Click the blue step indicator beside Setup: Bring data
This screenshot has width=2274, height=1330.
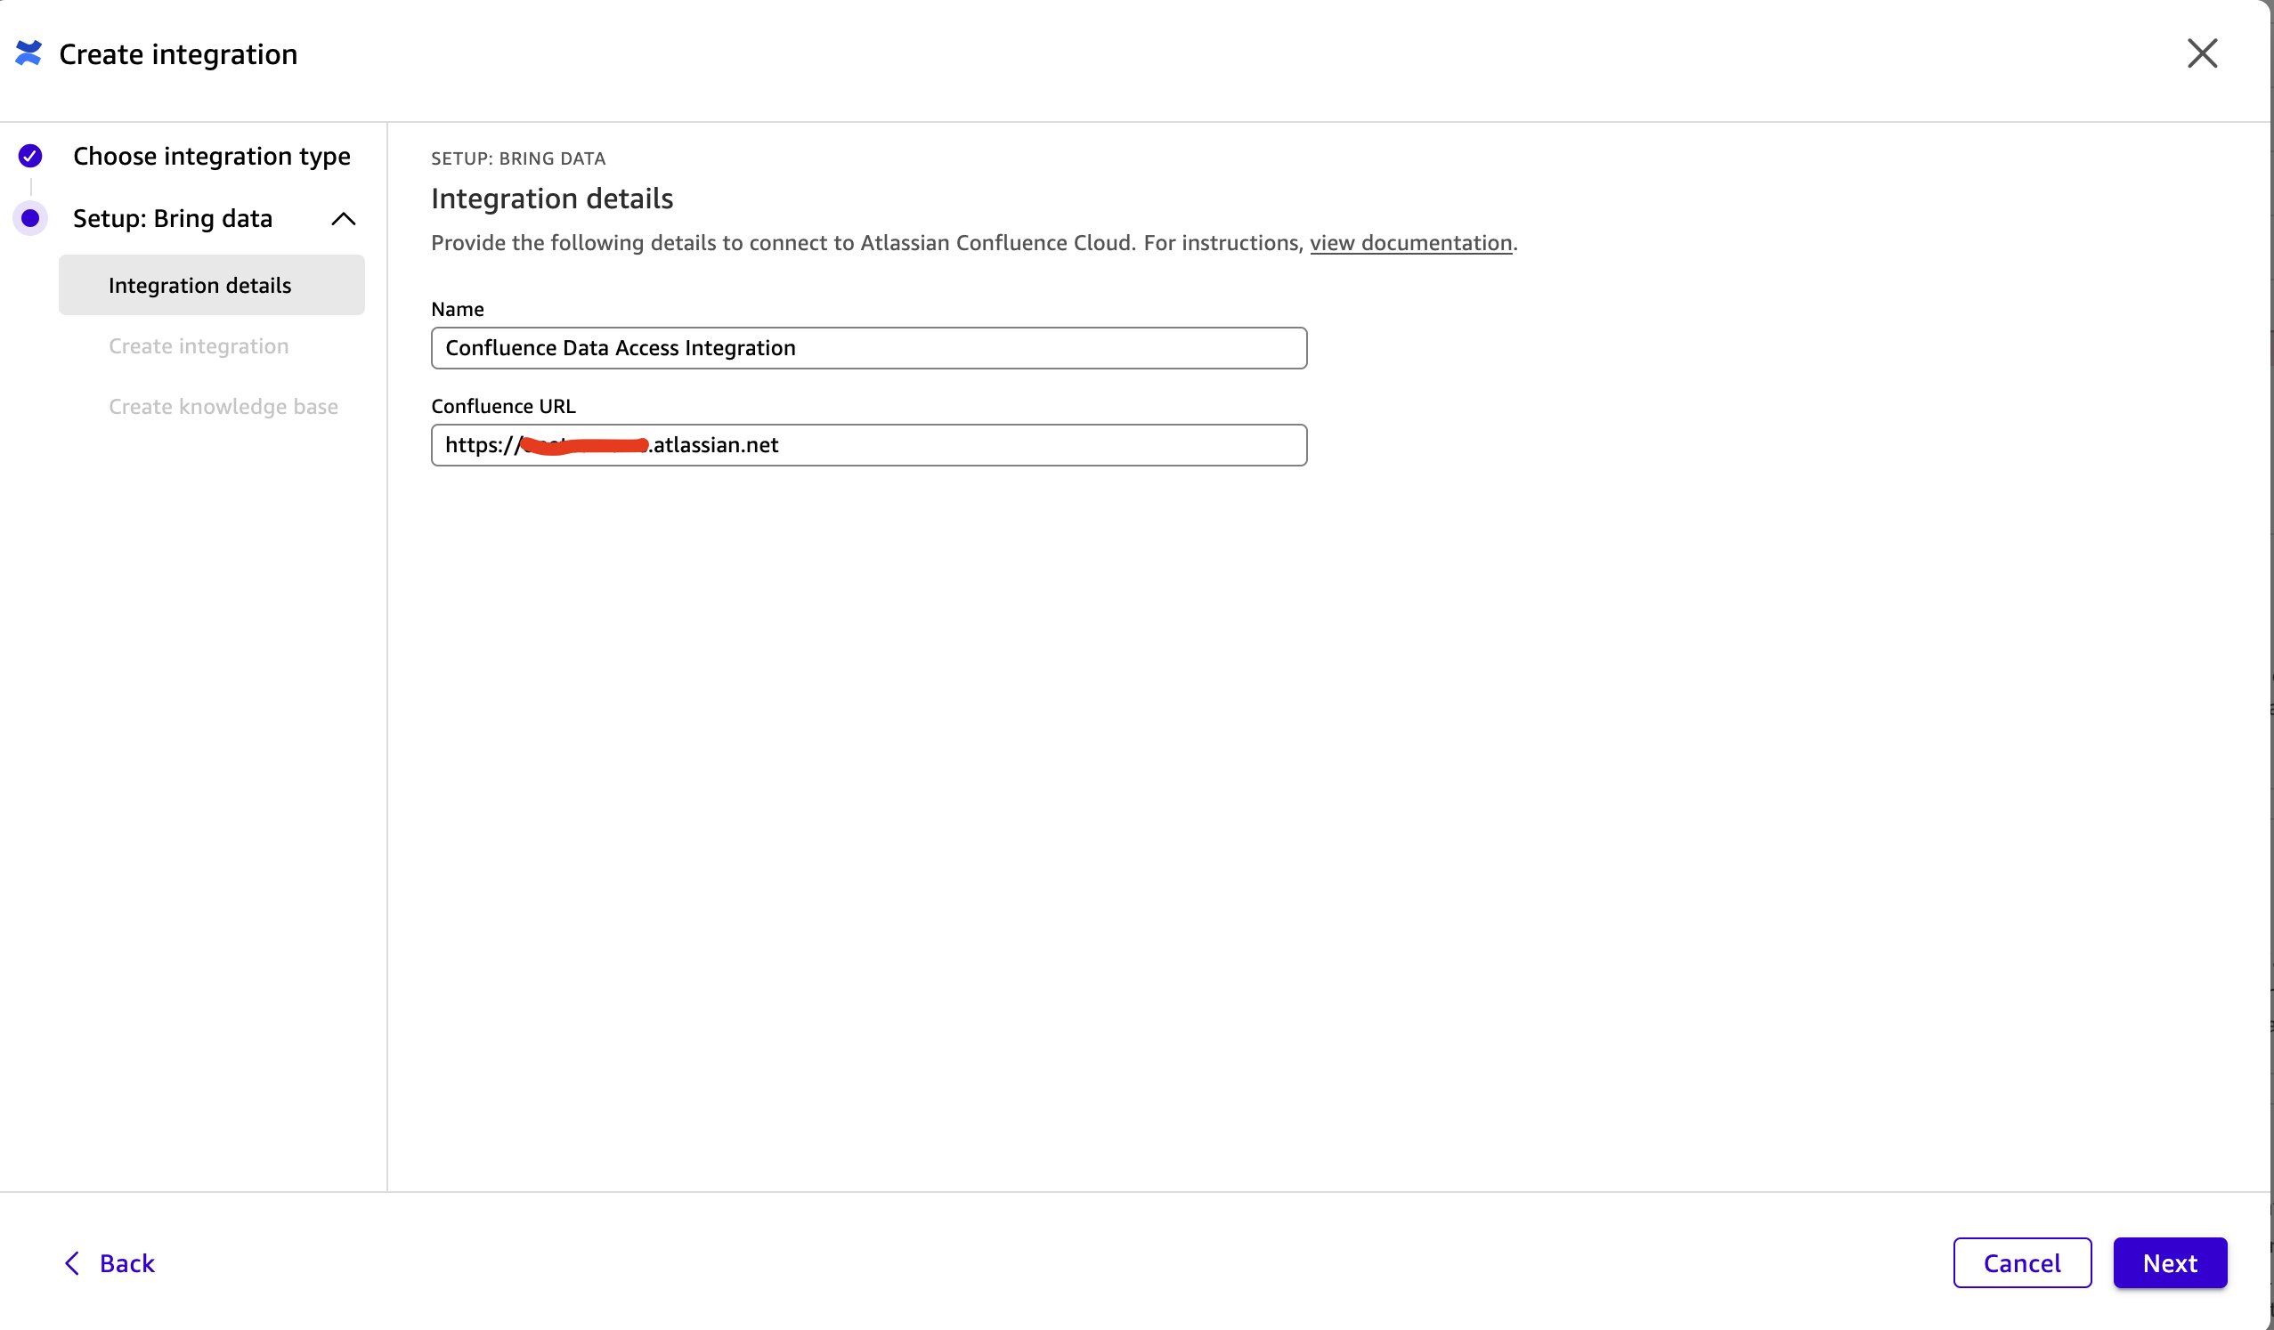click(x=29, y=217)
